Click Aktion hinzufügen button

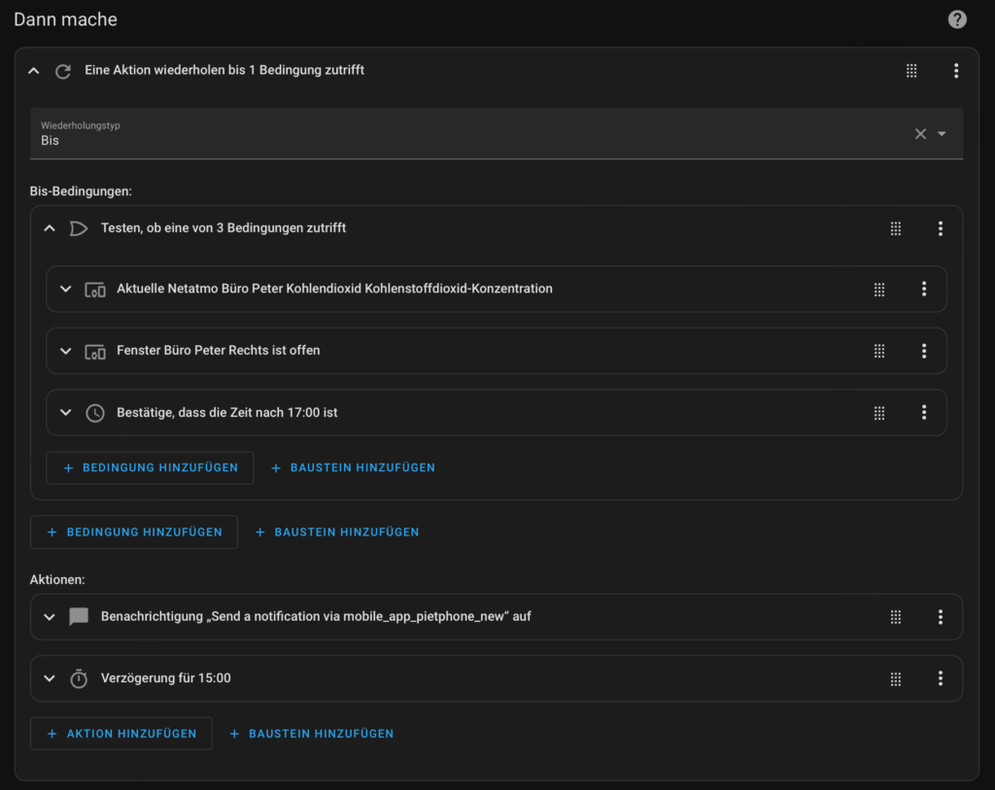click(x=120, y=734)
